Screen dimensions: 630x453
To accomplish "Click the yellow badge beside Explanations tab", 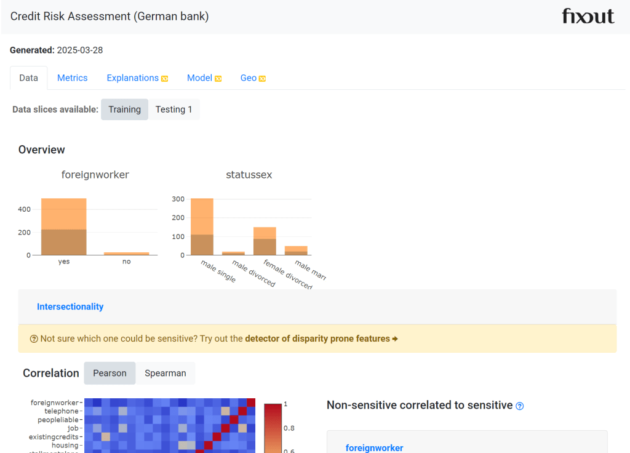I will click(x=164, y=79).
